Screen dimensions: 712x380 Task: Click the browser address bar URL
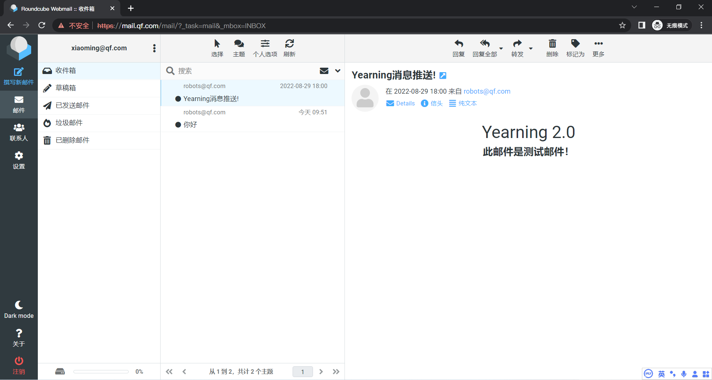point(181,26)
